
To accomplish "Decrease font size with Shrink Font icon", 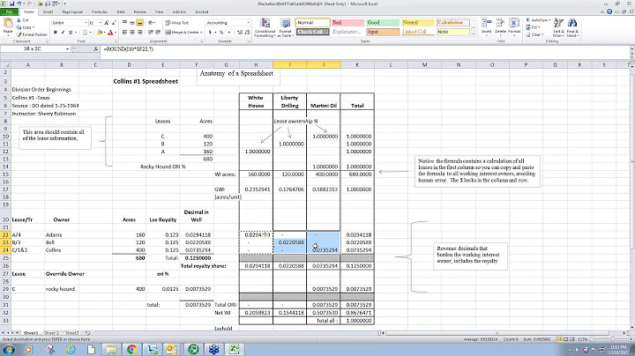I will [x=114, y=23].
